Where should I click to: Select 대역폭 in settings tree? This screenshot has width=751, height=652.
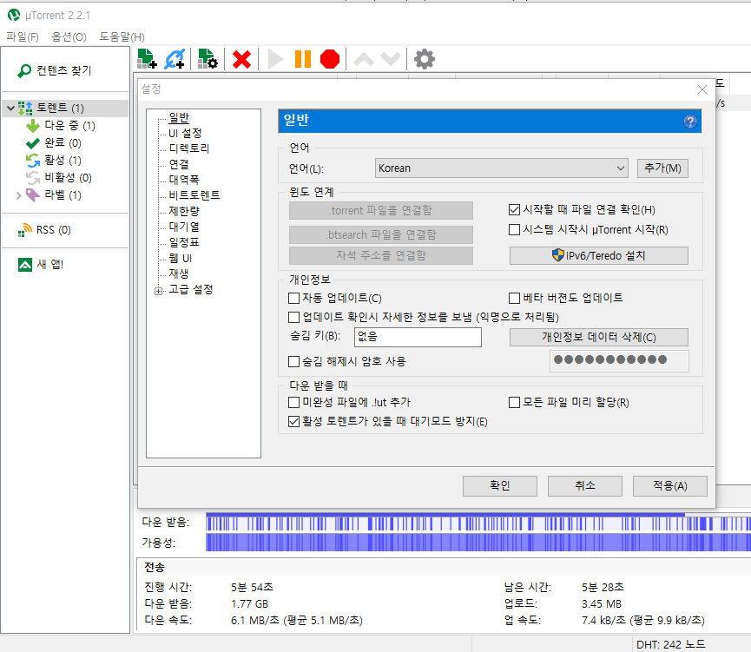pyautogui.click(x=184, y=180)
